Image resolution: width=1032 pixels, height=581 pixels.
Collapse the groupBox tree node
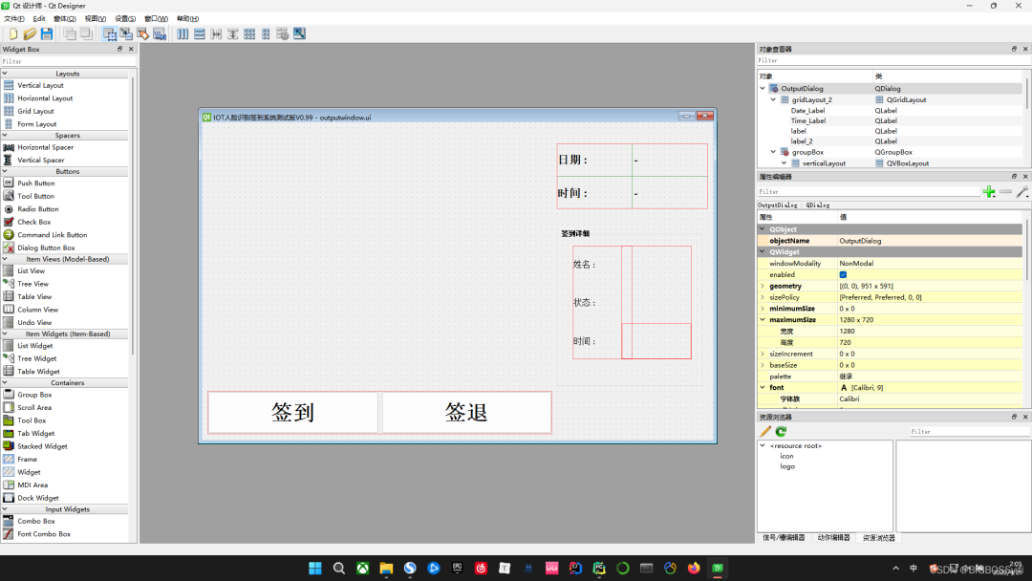pyautogui.click(x=773, y=152)
